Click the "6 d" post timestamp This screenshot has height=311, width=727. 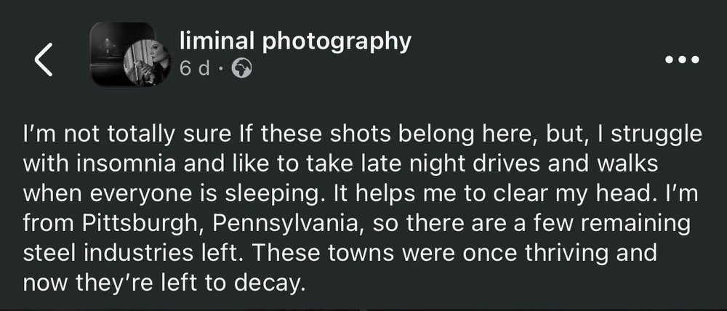coord(194,70)
